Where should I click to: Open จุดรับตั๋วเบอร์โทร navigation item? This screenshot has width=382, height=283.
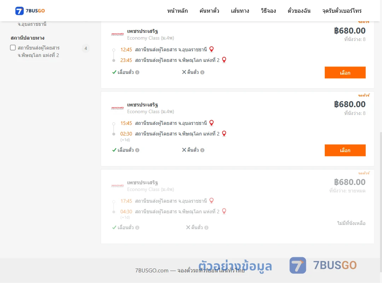coord(342,11)
